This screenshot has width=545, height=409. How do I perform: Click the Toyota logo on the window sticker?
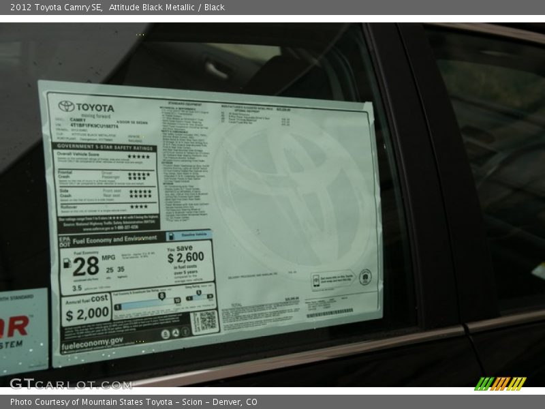point(86,107)
